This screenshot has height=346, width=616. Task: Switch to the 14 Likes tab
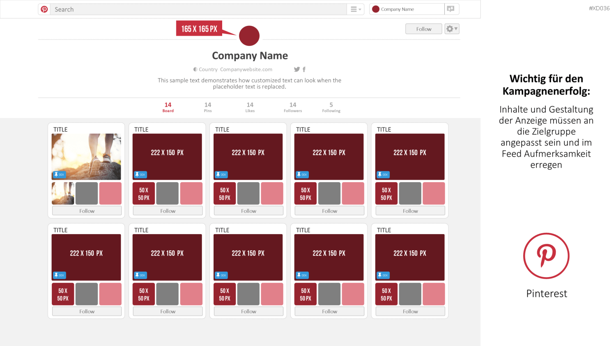(x=250, y=107)
